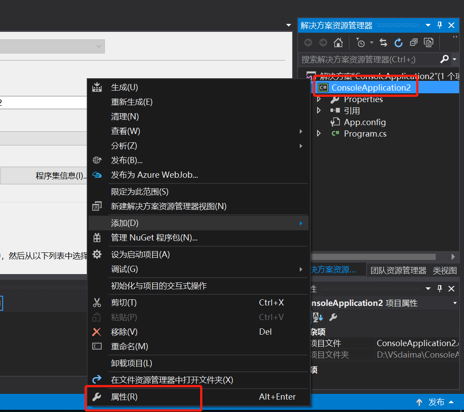The image size is (464, 412).
Task: Click the show all files icon
Action: (429, 42)
